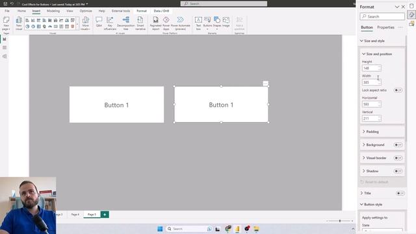Click the Undo icon in title bar
Screen dimensions: 416x234
(x=12, y=4)
